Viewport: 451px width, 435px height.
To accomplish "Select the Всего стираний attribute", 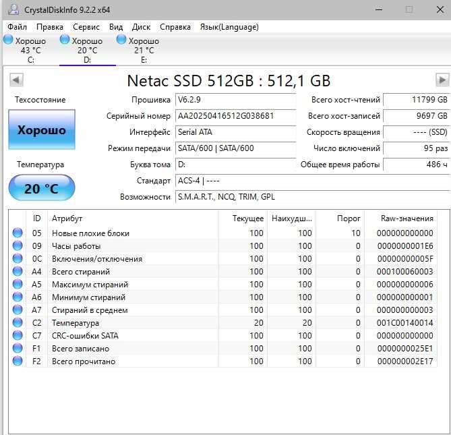I will point(81,272).
